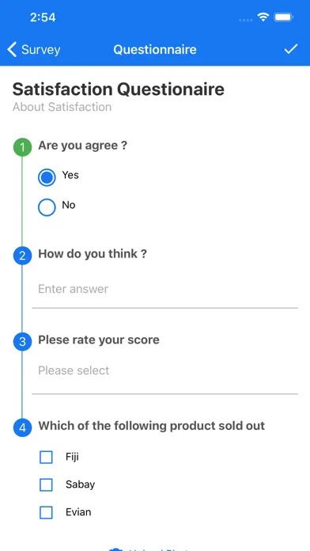Go back to Survey
This screenshot has height=551, width=310.
(x=34, y=50)
